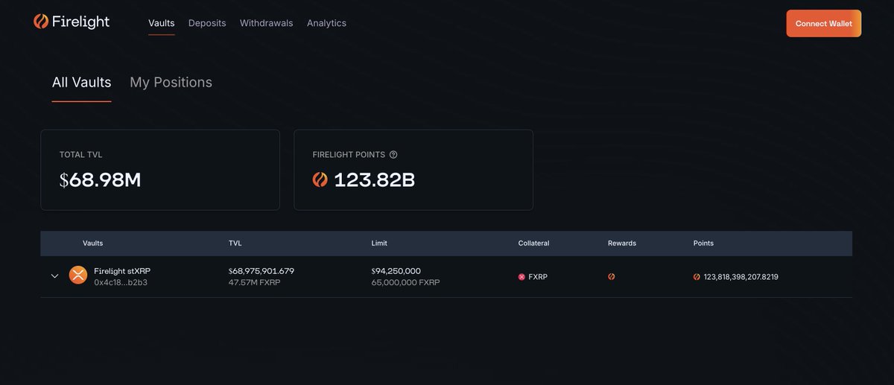Screen dimensions: 894x385
Task: Select the All Vaults tab
Action: [x=82, y=83]
